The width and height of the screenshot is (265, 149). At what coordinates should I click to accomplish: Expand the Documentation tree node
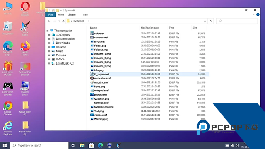pyautogui.click(x=49, y=39)
